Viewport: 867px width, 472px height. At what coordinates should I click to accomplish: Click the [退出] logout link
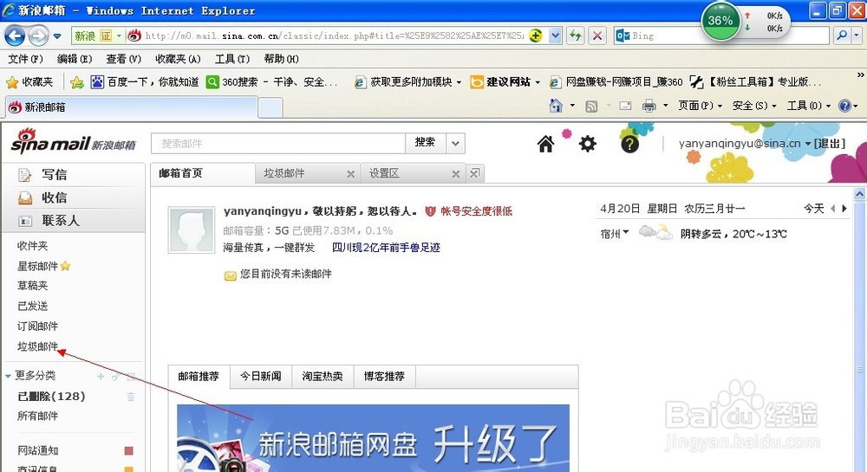(x=830, y=144)
